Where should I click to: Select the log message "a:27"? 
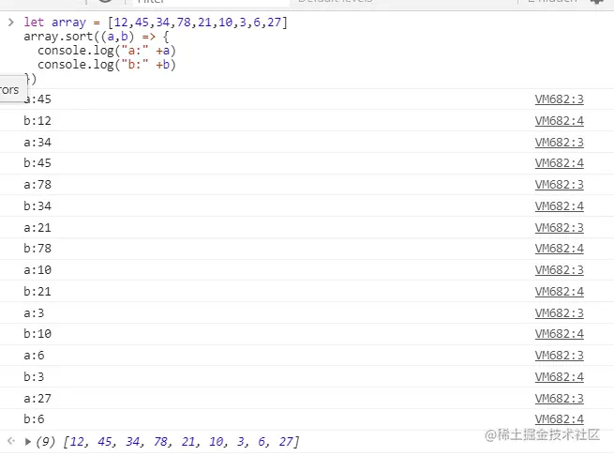coord(37,399)
